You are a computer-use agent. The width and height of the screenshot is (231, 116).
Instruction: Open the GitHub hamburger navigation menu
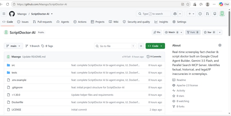tap(4, 14)
